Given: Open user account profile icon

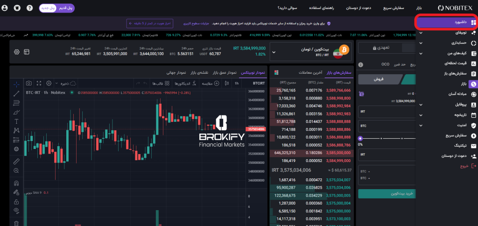Looking at the screenshot, I should 5,8.
